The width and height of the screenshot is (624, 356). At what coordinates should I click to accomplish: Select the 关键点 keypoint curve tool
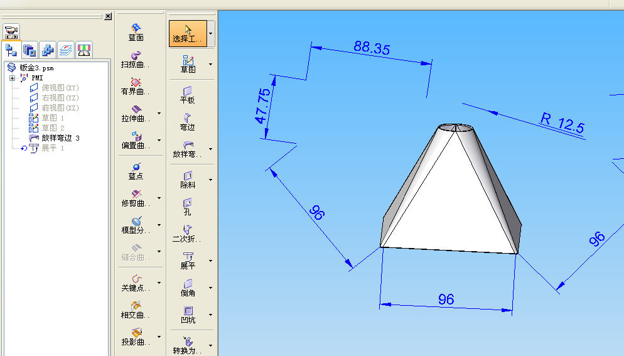point(136,283)
